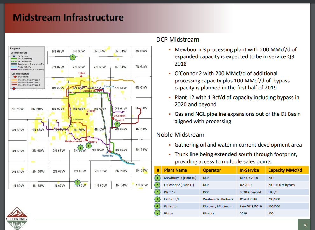Click NBLX Gathering green line in legend
This screenshot has height=230, width=315.
coord(14,59)
